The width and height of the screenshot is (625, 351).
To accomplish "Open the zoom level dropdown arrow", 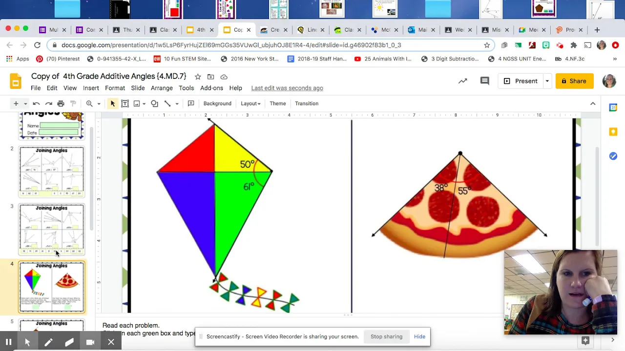I will coord(99,103).
